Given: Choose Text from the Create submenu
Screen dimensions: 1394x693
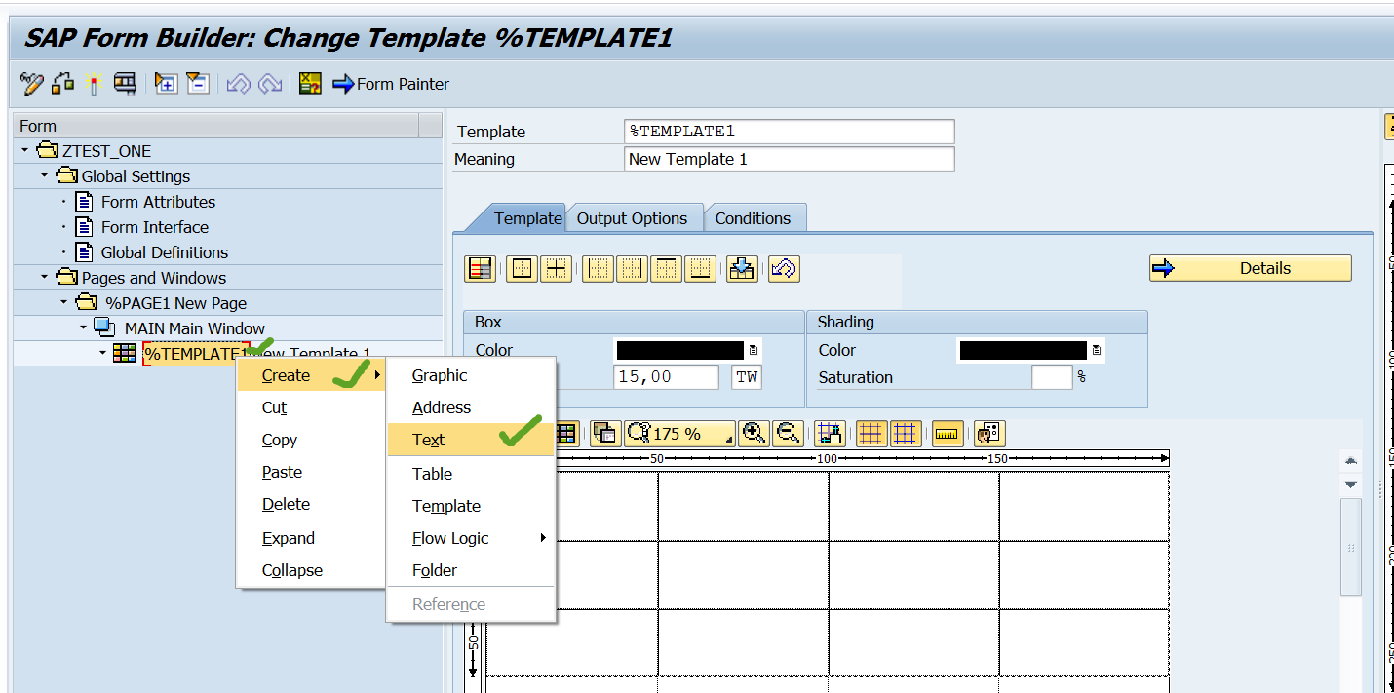Looking at the screenshot, I should pos(428,440).
